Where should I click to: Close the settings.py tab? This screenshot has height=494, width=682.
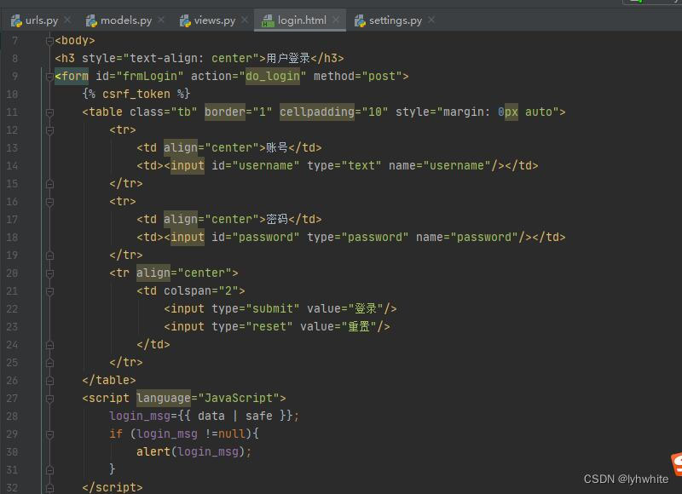(x=431, y=20)
